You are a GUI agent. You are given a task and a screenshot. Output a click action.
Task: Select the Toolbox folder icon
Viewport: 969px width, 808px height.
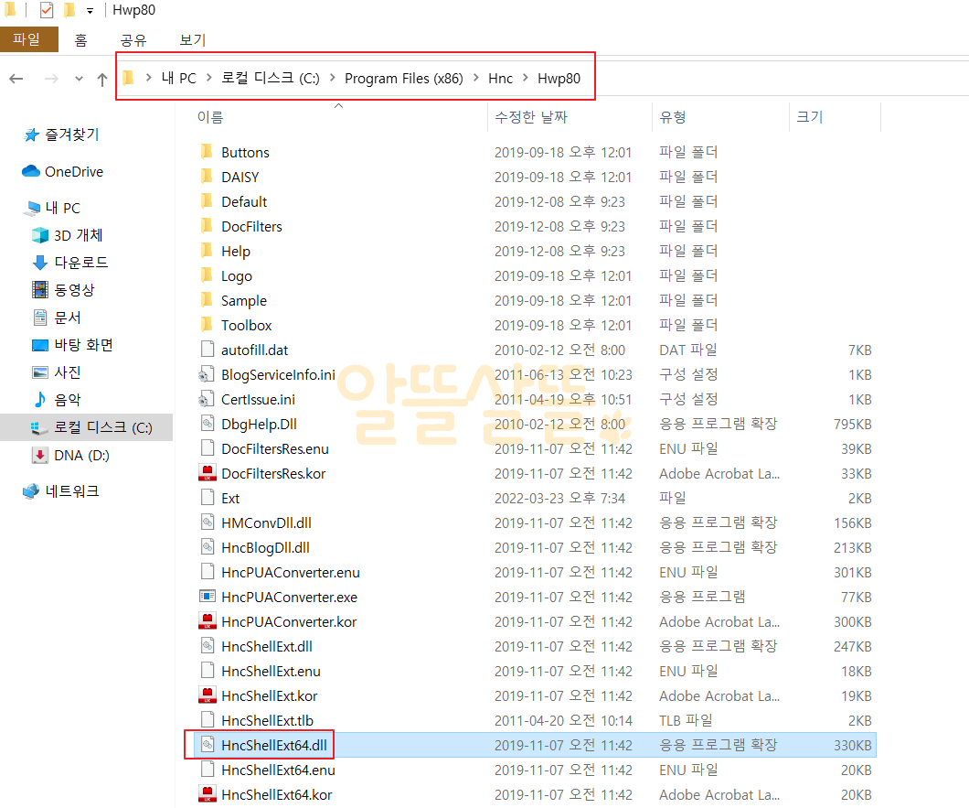tap(207, 325)
